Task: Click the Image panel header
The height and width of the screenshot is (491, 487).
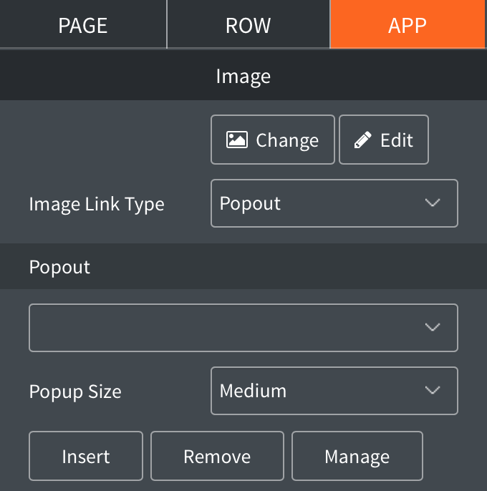Action: [243, 76]
